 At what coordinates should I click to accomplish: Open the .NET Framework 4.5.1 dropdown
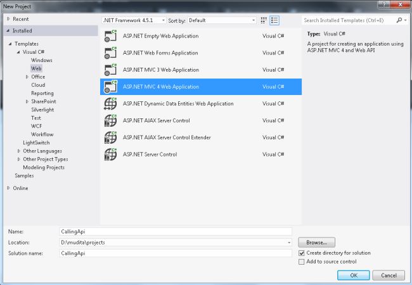[134, 20]
